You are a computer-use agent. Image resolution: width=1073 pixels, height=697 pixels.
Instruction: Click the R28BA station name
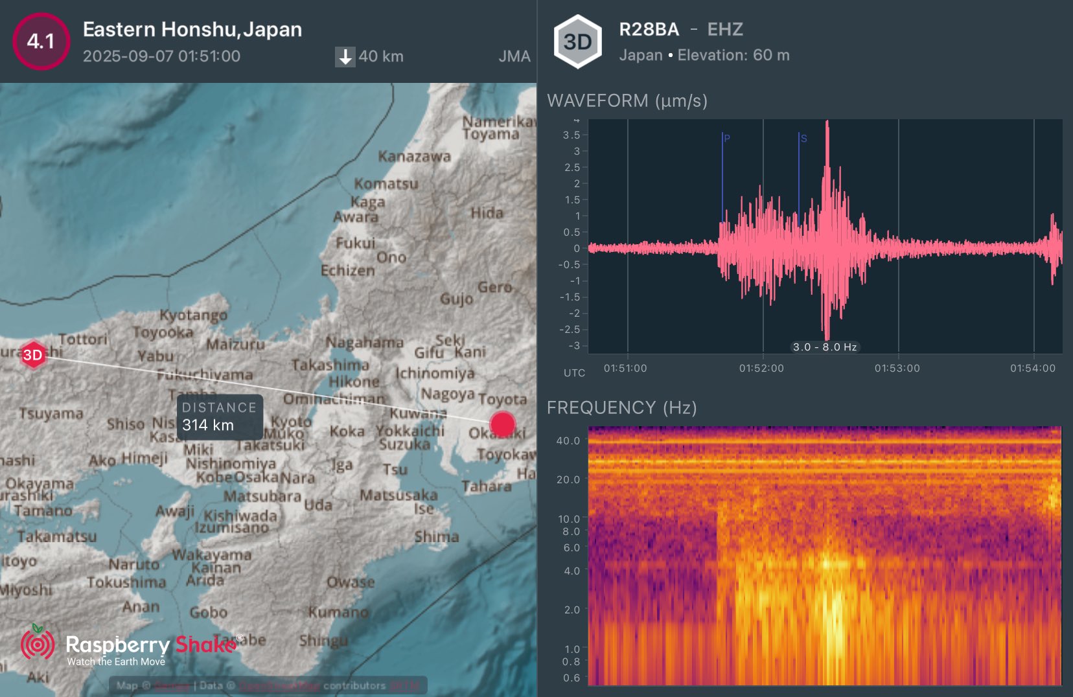649,29
